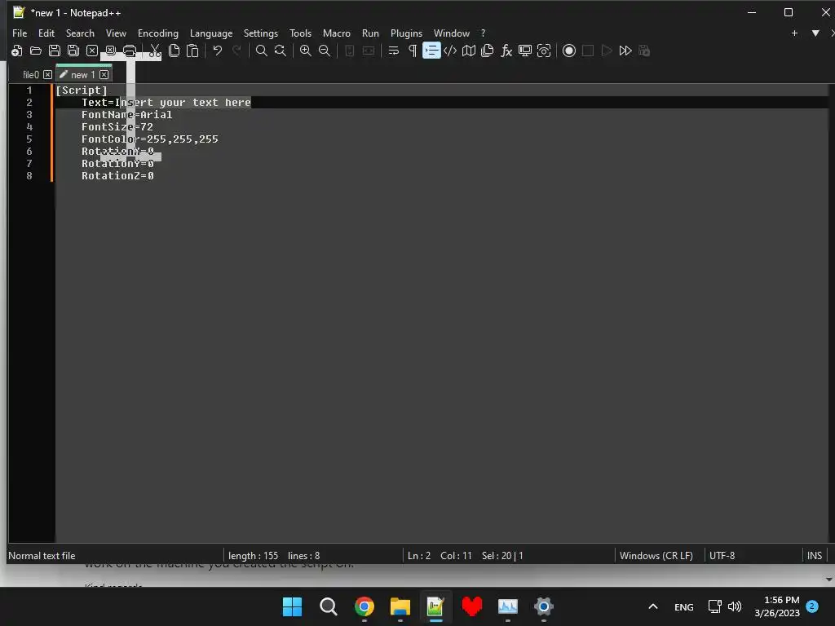Open the View menu

[116, 33]
